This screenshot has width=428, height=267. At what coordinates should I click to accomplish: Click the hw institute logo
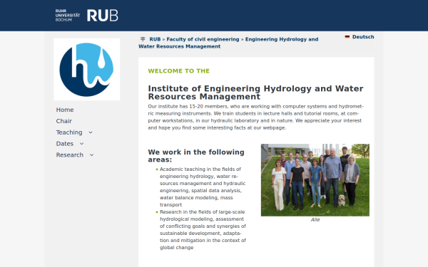pyautogui.click(x=87, y=70)
